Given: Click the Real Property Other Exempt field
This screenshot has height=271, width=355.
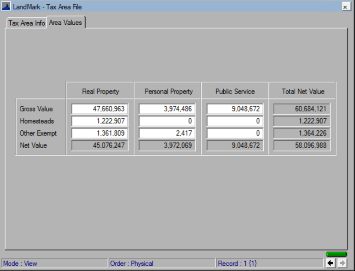Looking at the screenshot, I should coord(100,133).
